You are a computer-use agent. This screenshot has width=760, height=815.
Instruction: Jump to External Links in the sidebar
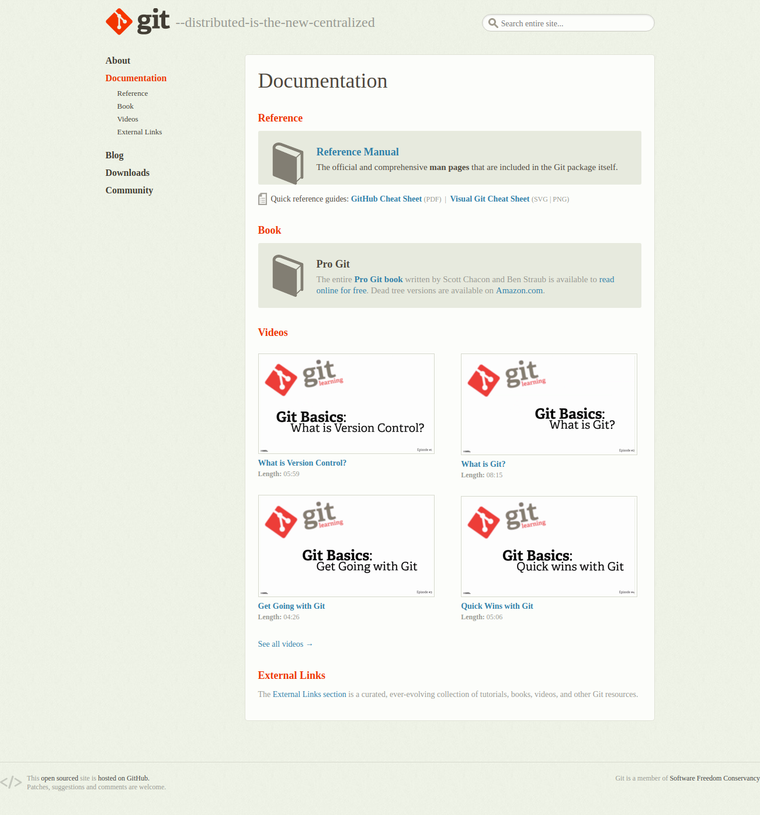140,132
